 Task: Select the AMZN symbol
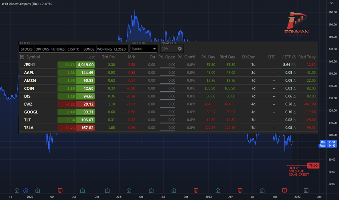[x=30, y=80]
